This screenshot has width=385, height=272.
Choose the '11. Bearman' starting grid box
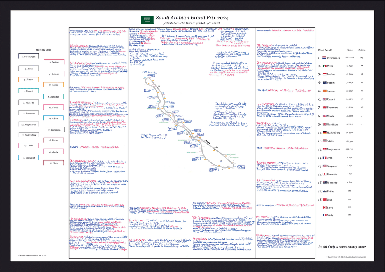click(30, 113)
